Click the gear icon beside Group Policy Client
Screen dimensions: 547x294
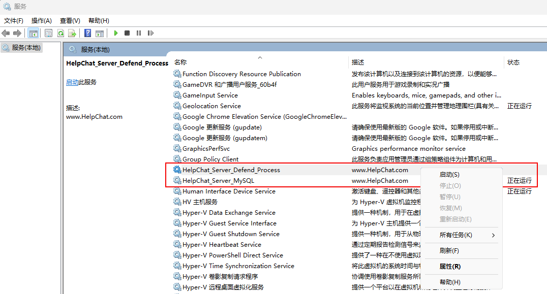(x=177, y=159)
